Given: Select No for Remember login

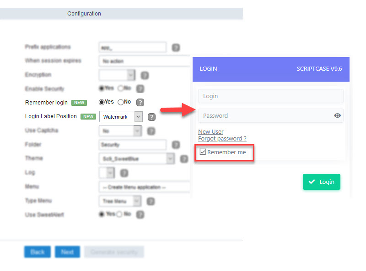Looking at the screenshot, I should [x=120, y=102].
